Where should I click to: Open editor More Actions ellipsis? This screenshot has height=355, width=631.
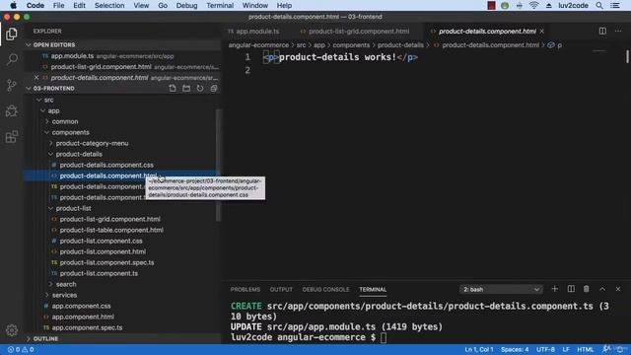pos(618,31)
